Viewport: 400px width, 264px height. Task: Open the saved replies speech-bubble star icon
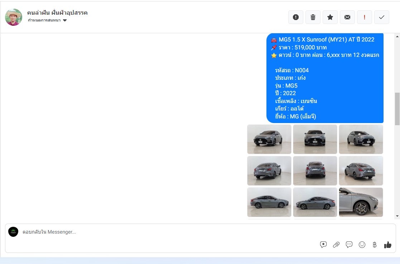pos(323,245)
